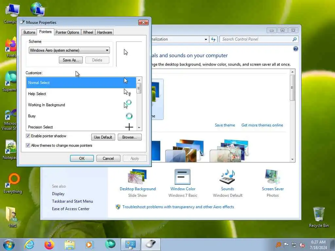Close the Mouse Properties dialog
Viewport: 335px width, 251px height.
pyautogui.click(x=143, y=23)
